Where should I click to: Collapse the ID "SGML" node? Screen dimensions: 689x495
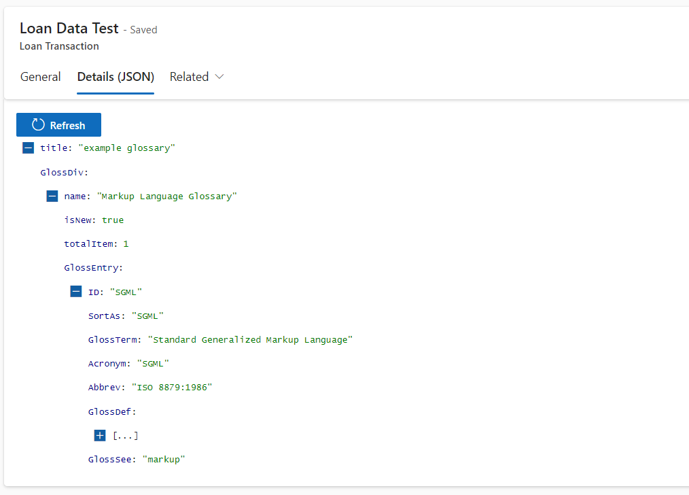coord(76,292)
